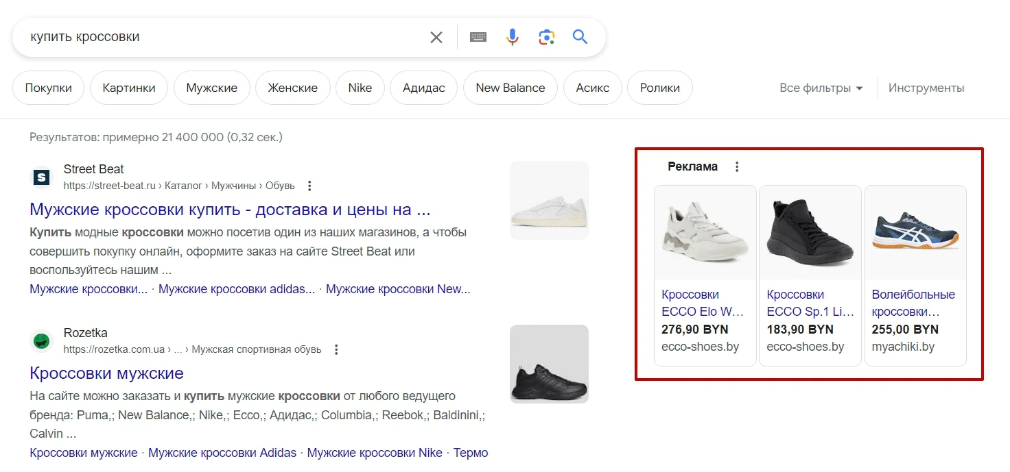Open the on-screen keyboard input tool
Image resolution: width=1010 pixels, height=472 pixels.
click(x=478, y=38)
